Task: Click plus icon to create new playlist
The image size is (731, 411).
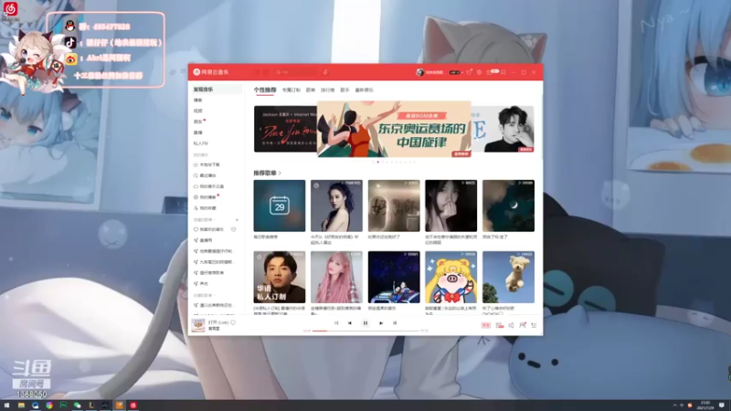Action: pos(237,219)
